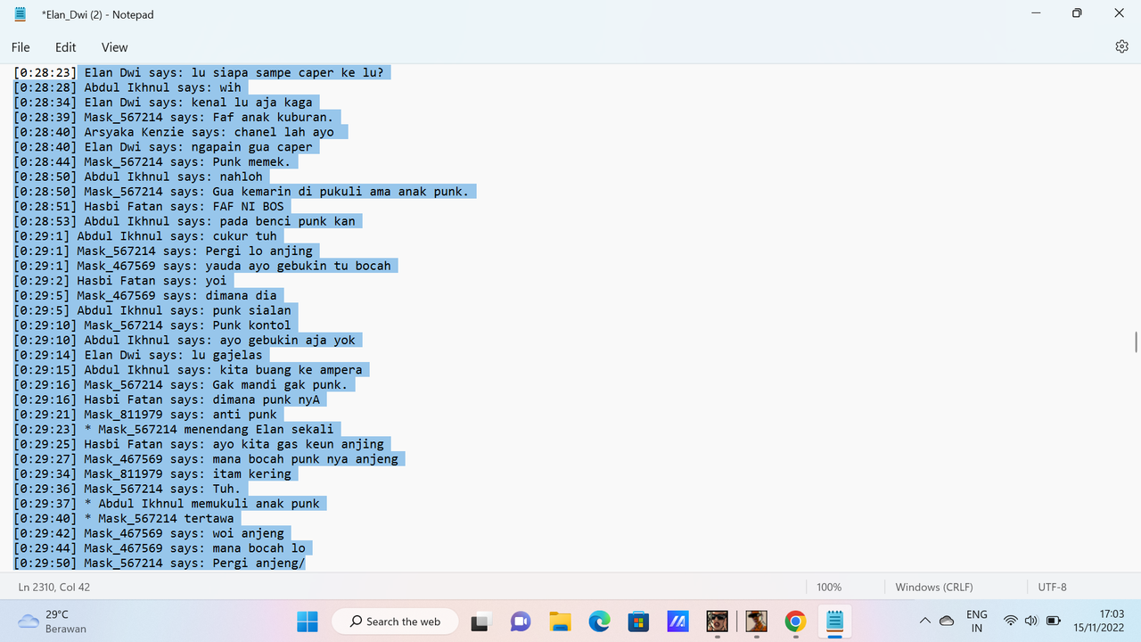
Task: Open Microsoft Store from taskbar
Action: (x=638, y=621)
